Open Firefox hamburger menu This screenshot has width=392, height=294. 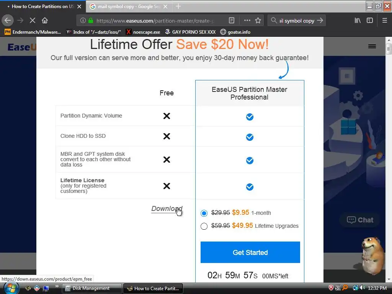point(384,20)
